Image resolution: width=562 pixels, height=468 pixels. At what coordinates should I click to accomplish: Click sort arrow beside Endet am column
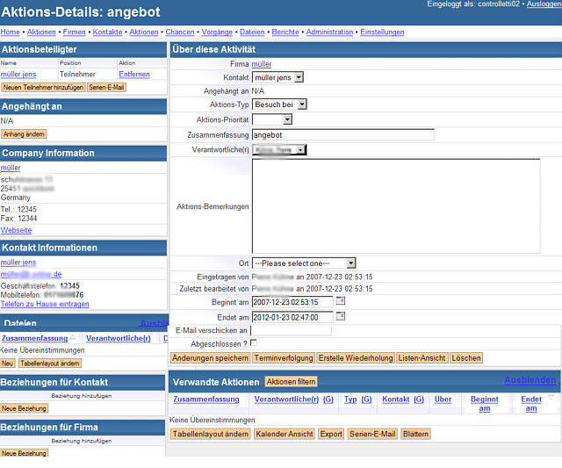coord(551,398)
